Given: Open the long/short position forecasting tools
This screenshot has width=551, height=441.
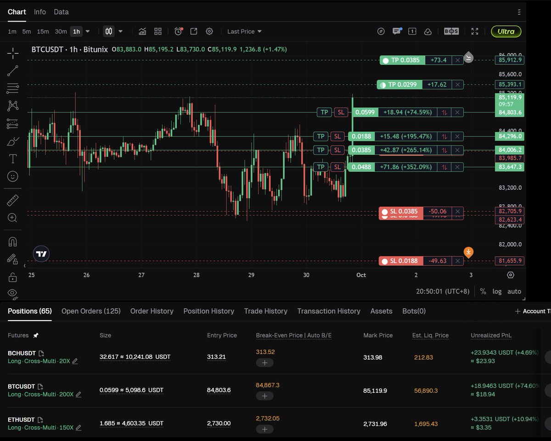Looking at the screenshot, I should tap(13, 123).
